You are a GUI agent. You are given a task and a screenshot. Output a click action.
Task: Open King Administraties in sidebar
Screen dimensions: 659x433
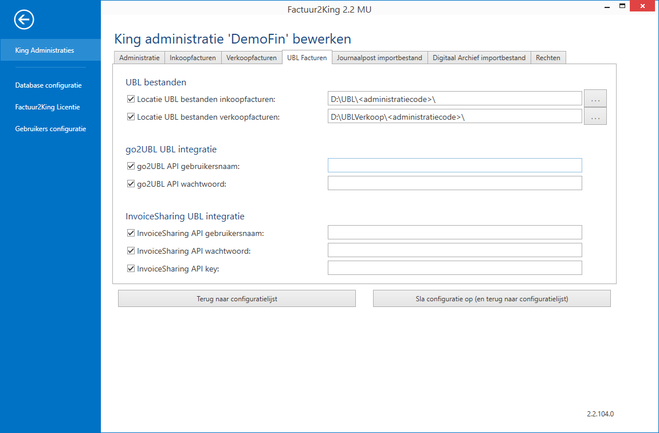click(x=50, y=50)
